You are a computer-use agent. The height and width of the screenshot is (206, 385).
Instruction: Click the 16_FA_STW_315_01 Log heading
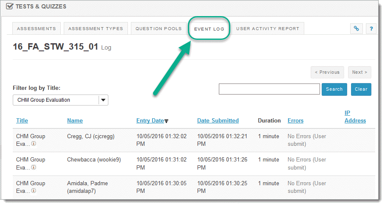(x=62, y=47)
